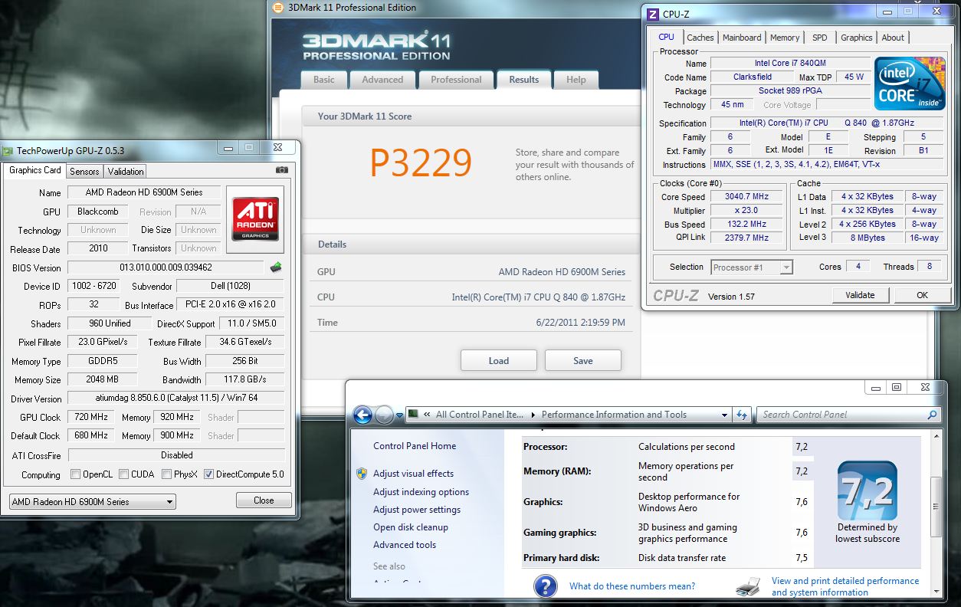Click the Adjust visual effects link
The width and height of the screenshot is (961, 607).
pyautogui.click(x=414, y=474)
